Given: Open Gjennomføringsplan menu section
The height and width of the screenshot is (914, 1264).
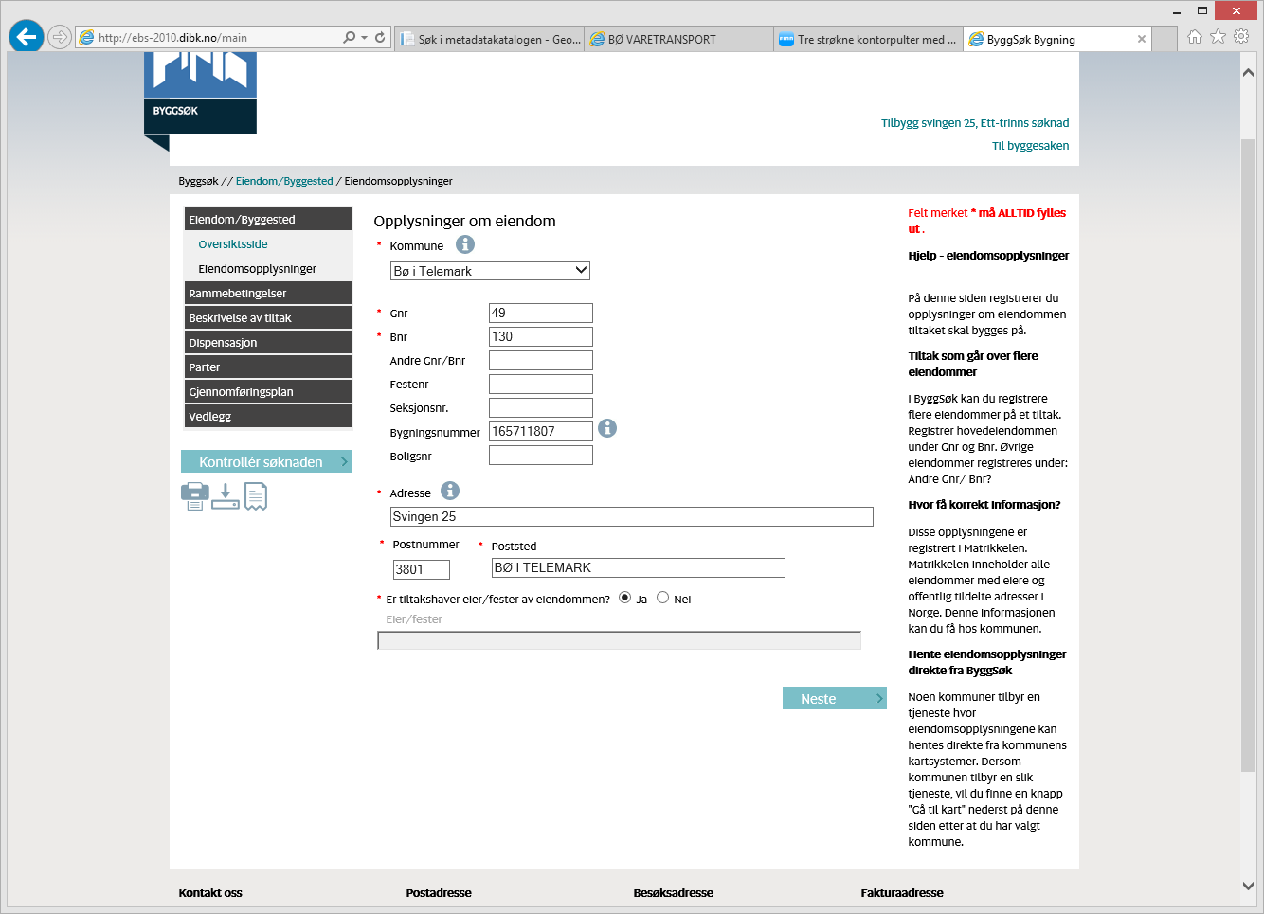Looking at the screenshot, I should (x=268, y=391).
